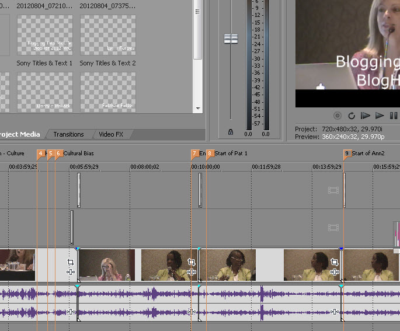Open Event FX on video clip ending at marker 9
400x331 pixels.
coord(335,272)
